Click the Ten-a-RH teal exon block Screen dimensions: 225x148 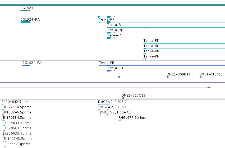coord(109,38)
